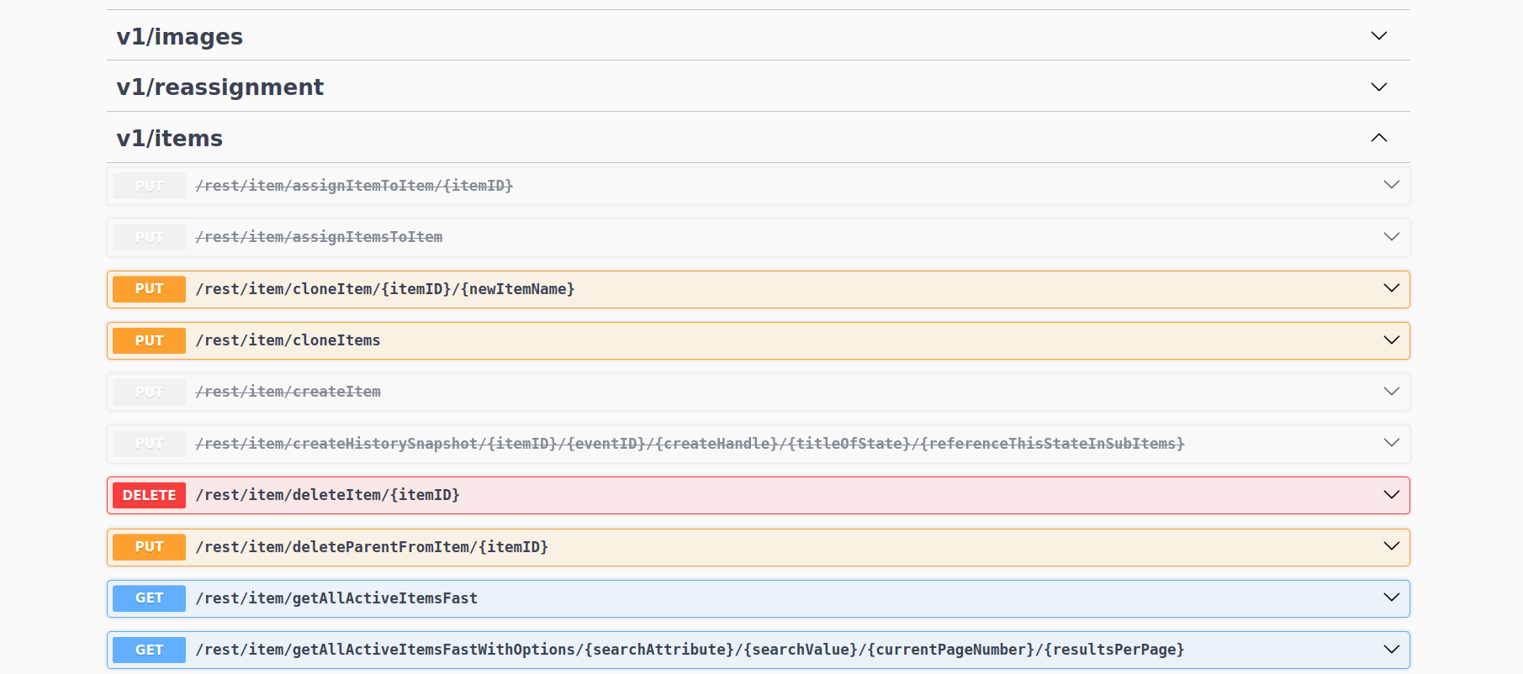
Task: Expand the deleteParentFromItem endpoint chevron
Action: click(1391, 546)
